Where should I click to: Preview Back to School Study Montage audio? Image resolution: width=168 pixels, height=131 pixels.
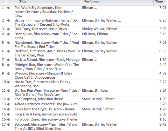click(9, 60)
